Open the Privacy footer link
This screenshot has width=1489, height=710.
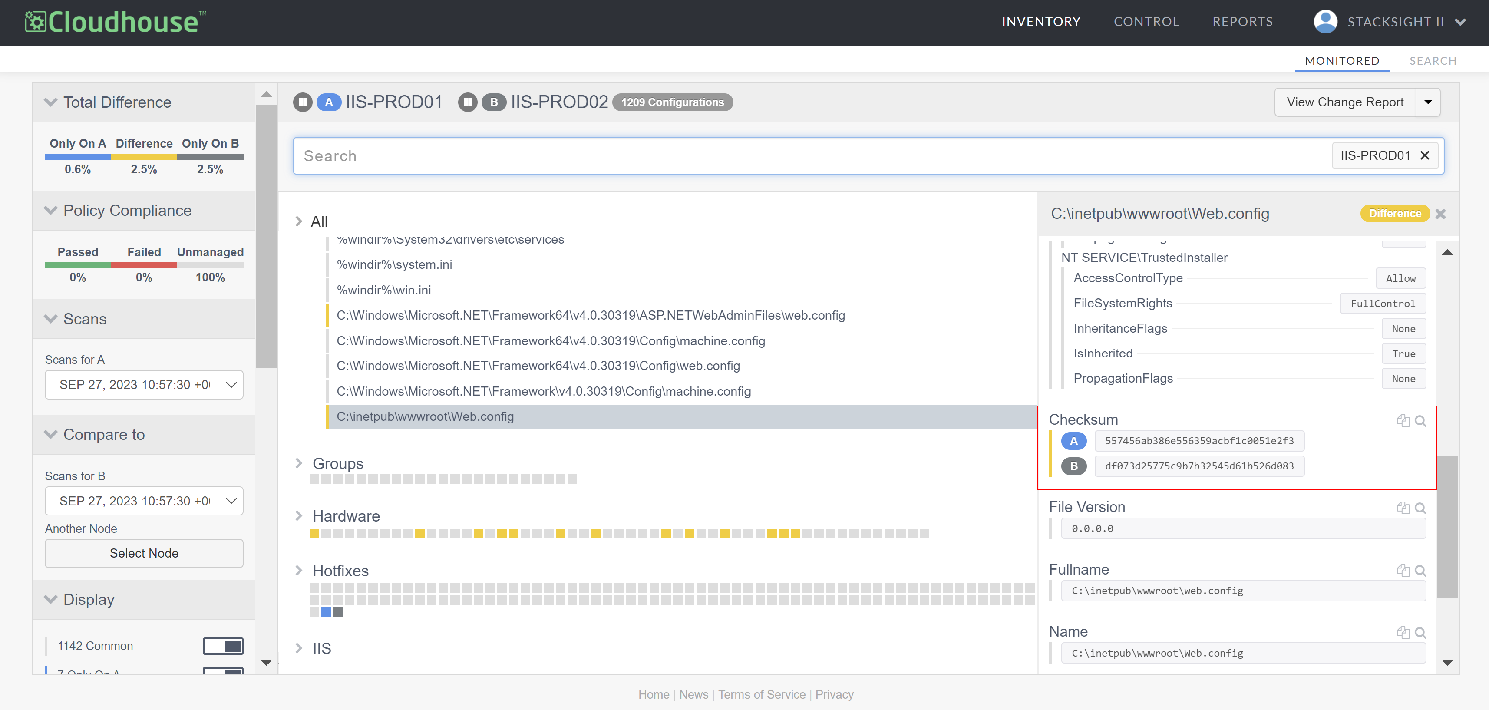pos(834,694)
